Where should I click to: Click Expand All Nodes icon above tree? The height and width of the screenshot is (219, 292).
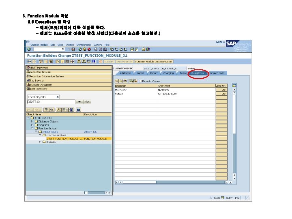[x=46, y=109]
